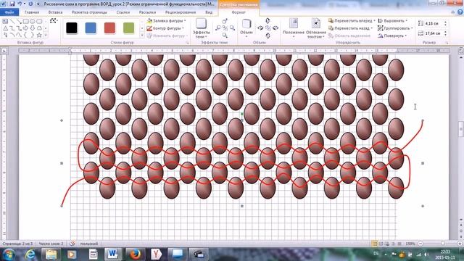This screenshot has width=464, height=261.
Task: Open the Format tab
Action: (x=239, y=12)
